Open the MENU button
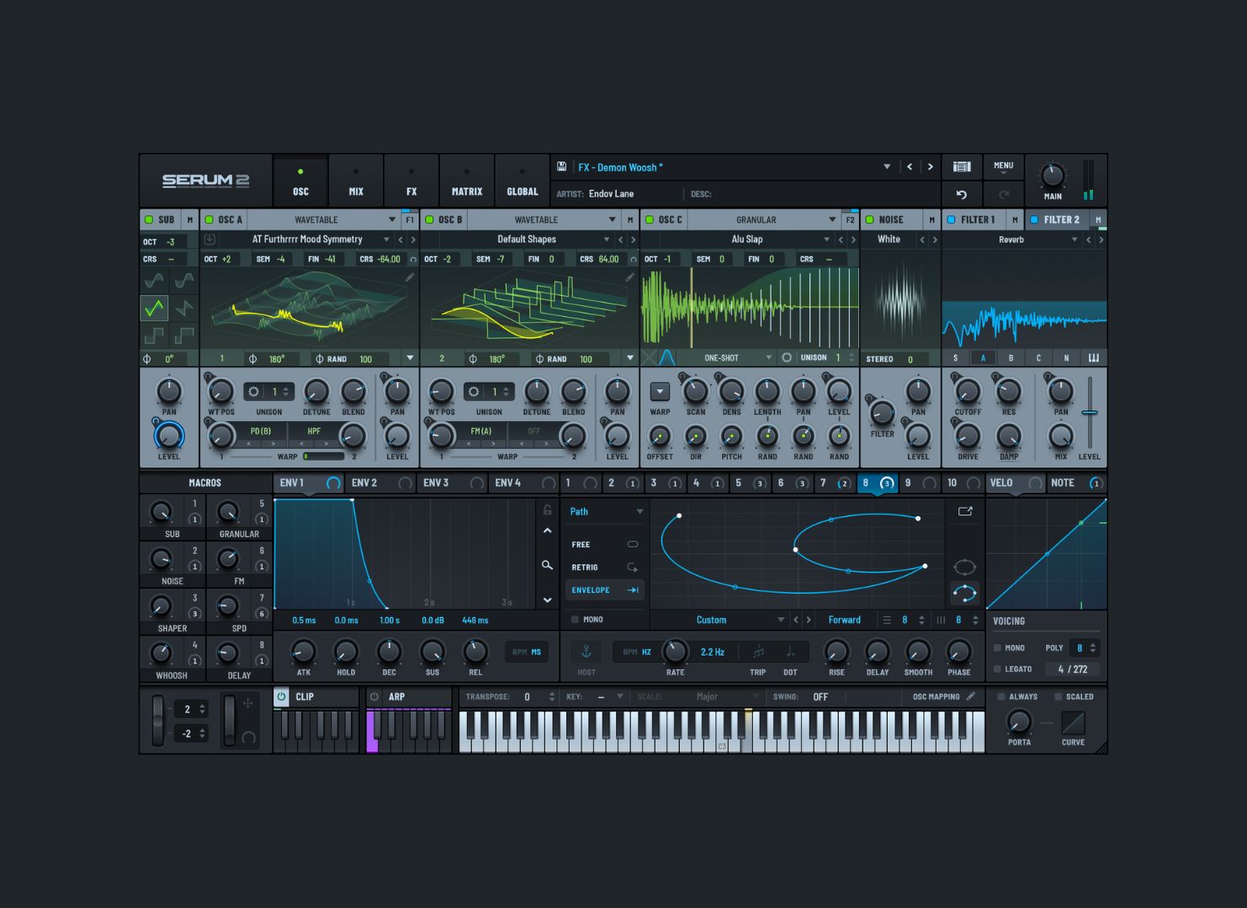Image resolution: width=1247 pixels, height=908 pixels. click(1003, 167)
